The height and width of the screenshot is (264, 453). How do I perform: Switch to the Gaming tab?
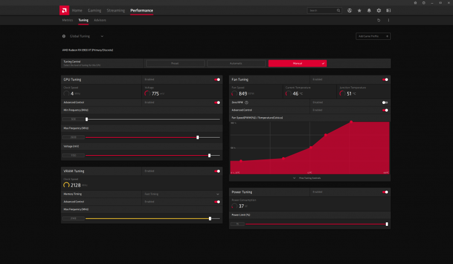coord(94,10)
